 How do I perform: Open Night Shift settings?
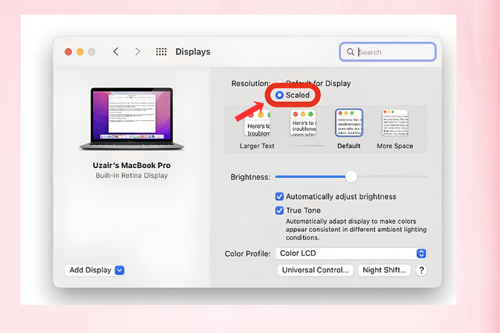[x=384, y=271]
